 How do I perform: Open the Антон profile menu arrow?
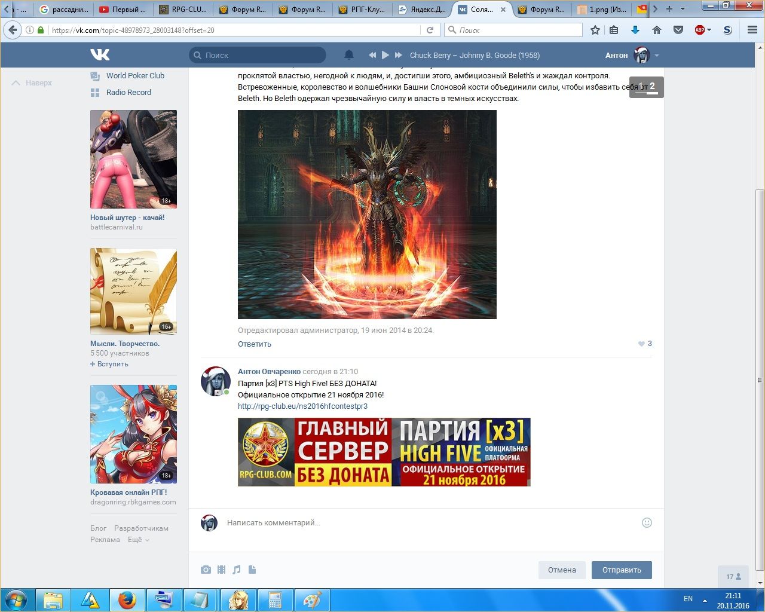tap(657, 55)
